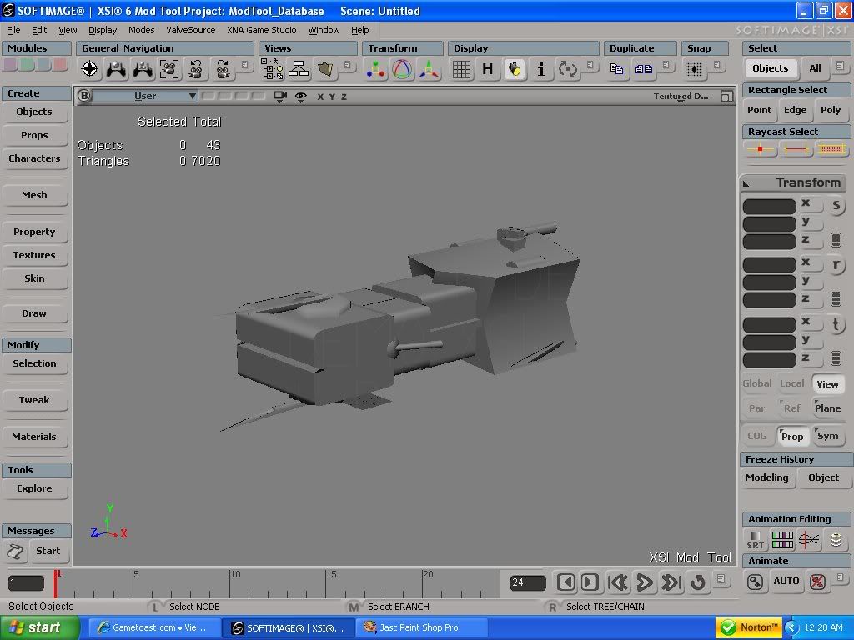Toggle the display grid icon
The height and width of the screenshot is (640, 854).
click(461, 69)
